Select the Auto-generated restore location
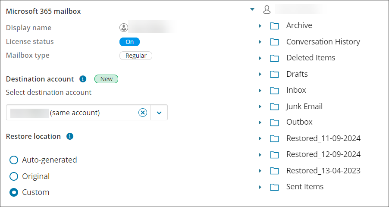Screen dimensions: 389x207 tap(14, 160)
